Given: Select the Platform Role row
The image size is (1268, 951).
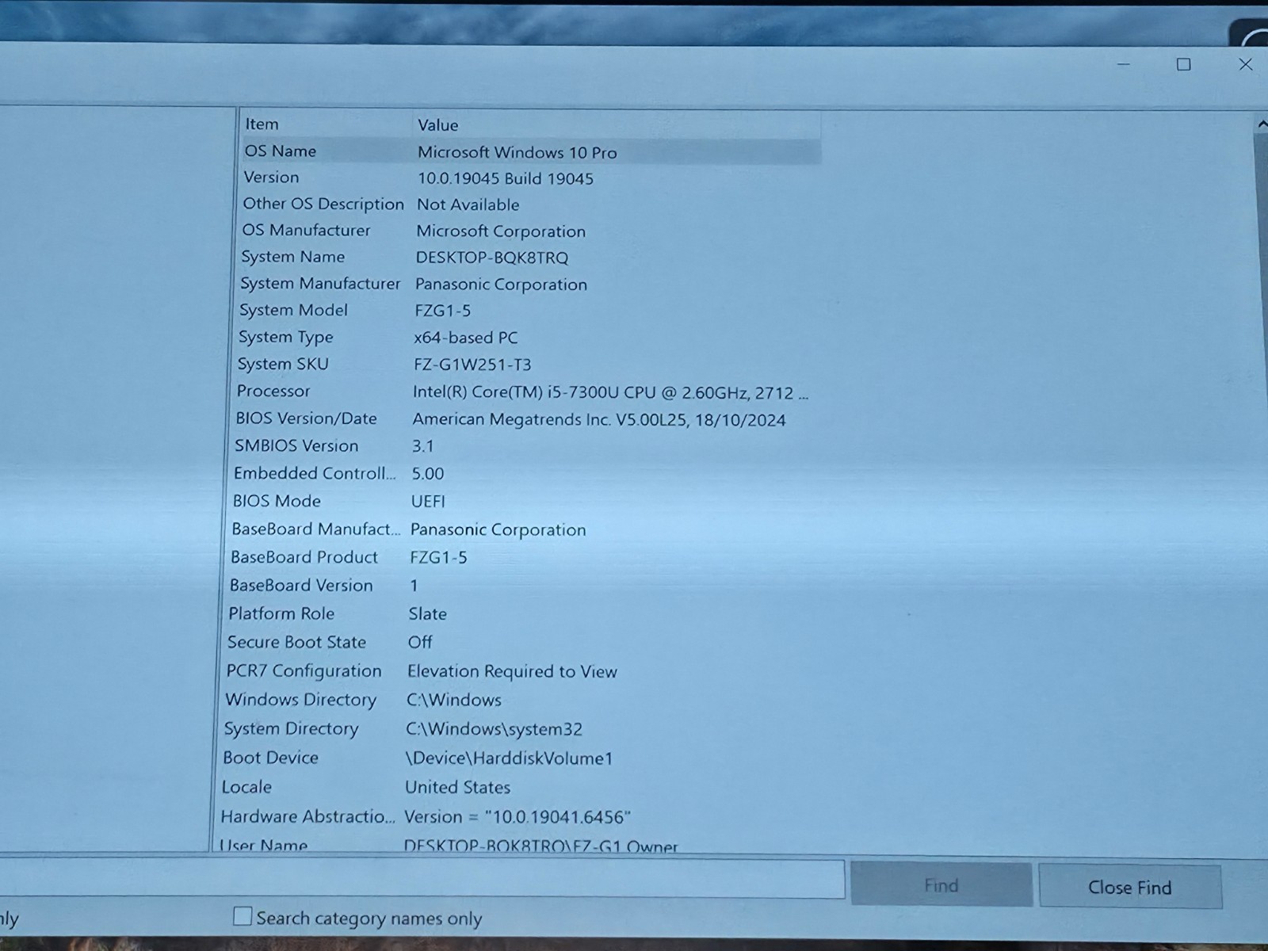Looking at the screenshot, I should pos(524,613).
